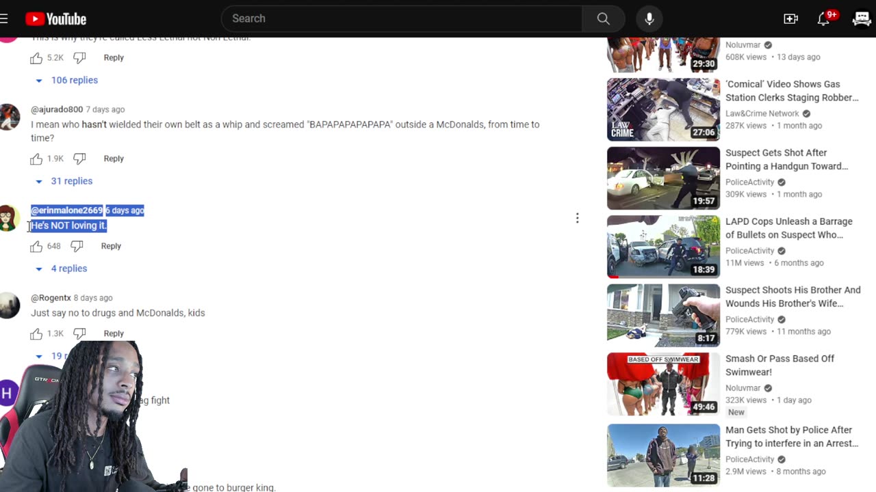Image resolution: width=876 pixels, height=492 pixels.
Task: Start voice search with the microphone
Action: [x=649, y=18]
